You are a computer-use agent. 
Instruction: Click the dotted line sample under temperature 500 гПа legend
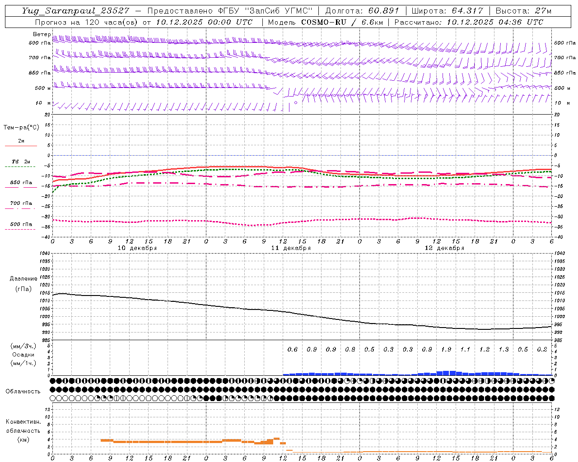[x=21, y=229]
